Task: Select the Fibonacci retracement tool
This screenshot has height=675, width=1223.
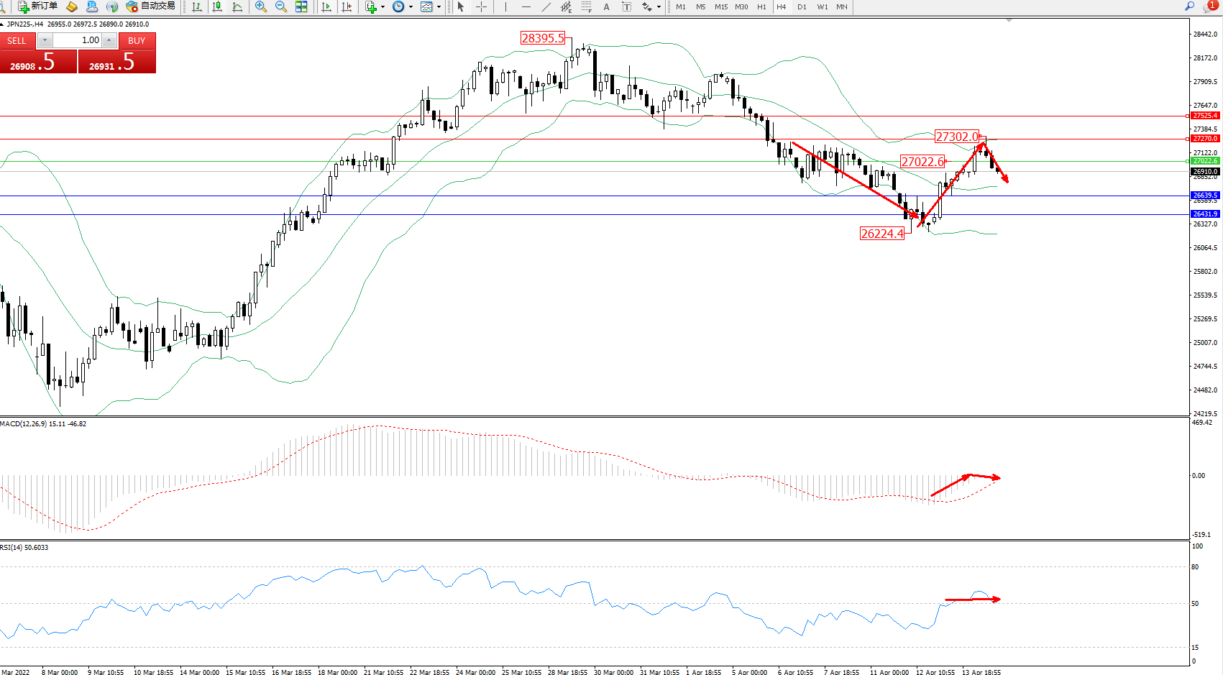Action: (587, 6)
